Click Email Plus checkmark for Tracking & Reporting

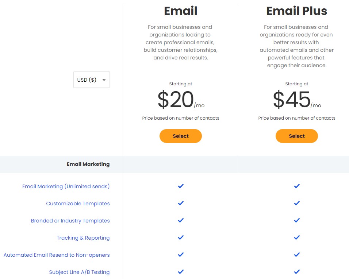[297, 237]
